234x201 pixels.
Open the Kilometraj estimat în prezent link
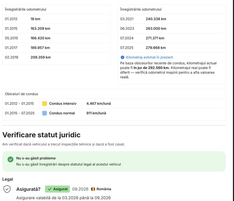(x=149, y=57)
